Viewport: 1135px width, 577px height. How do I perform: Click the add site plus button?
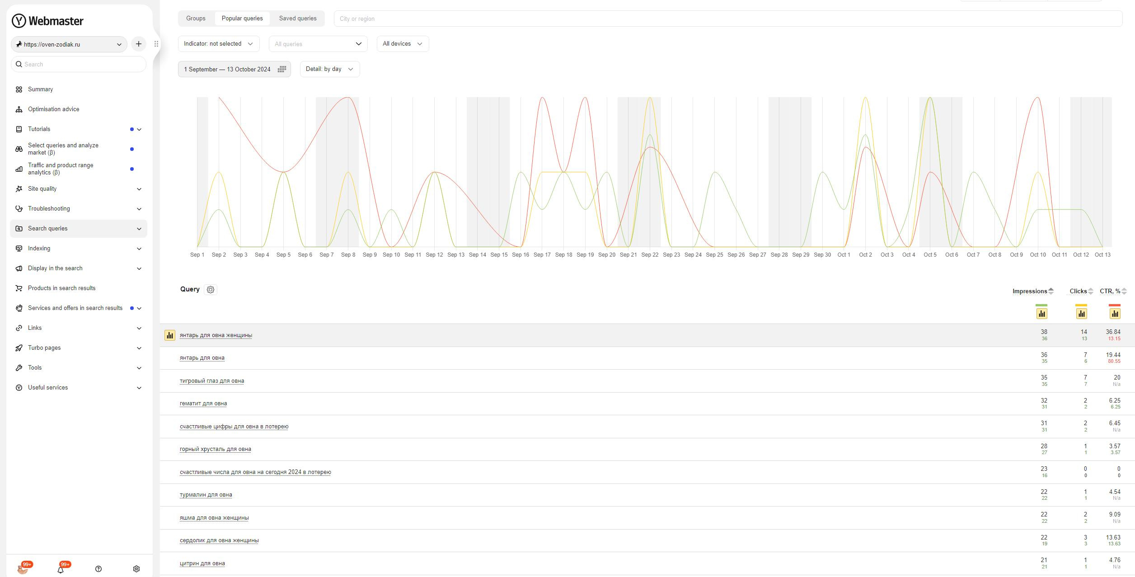coord(139,44)
